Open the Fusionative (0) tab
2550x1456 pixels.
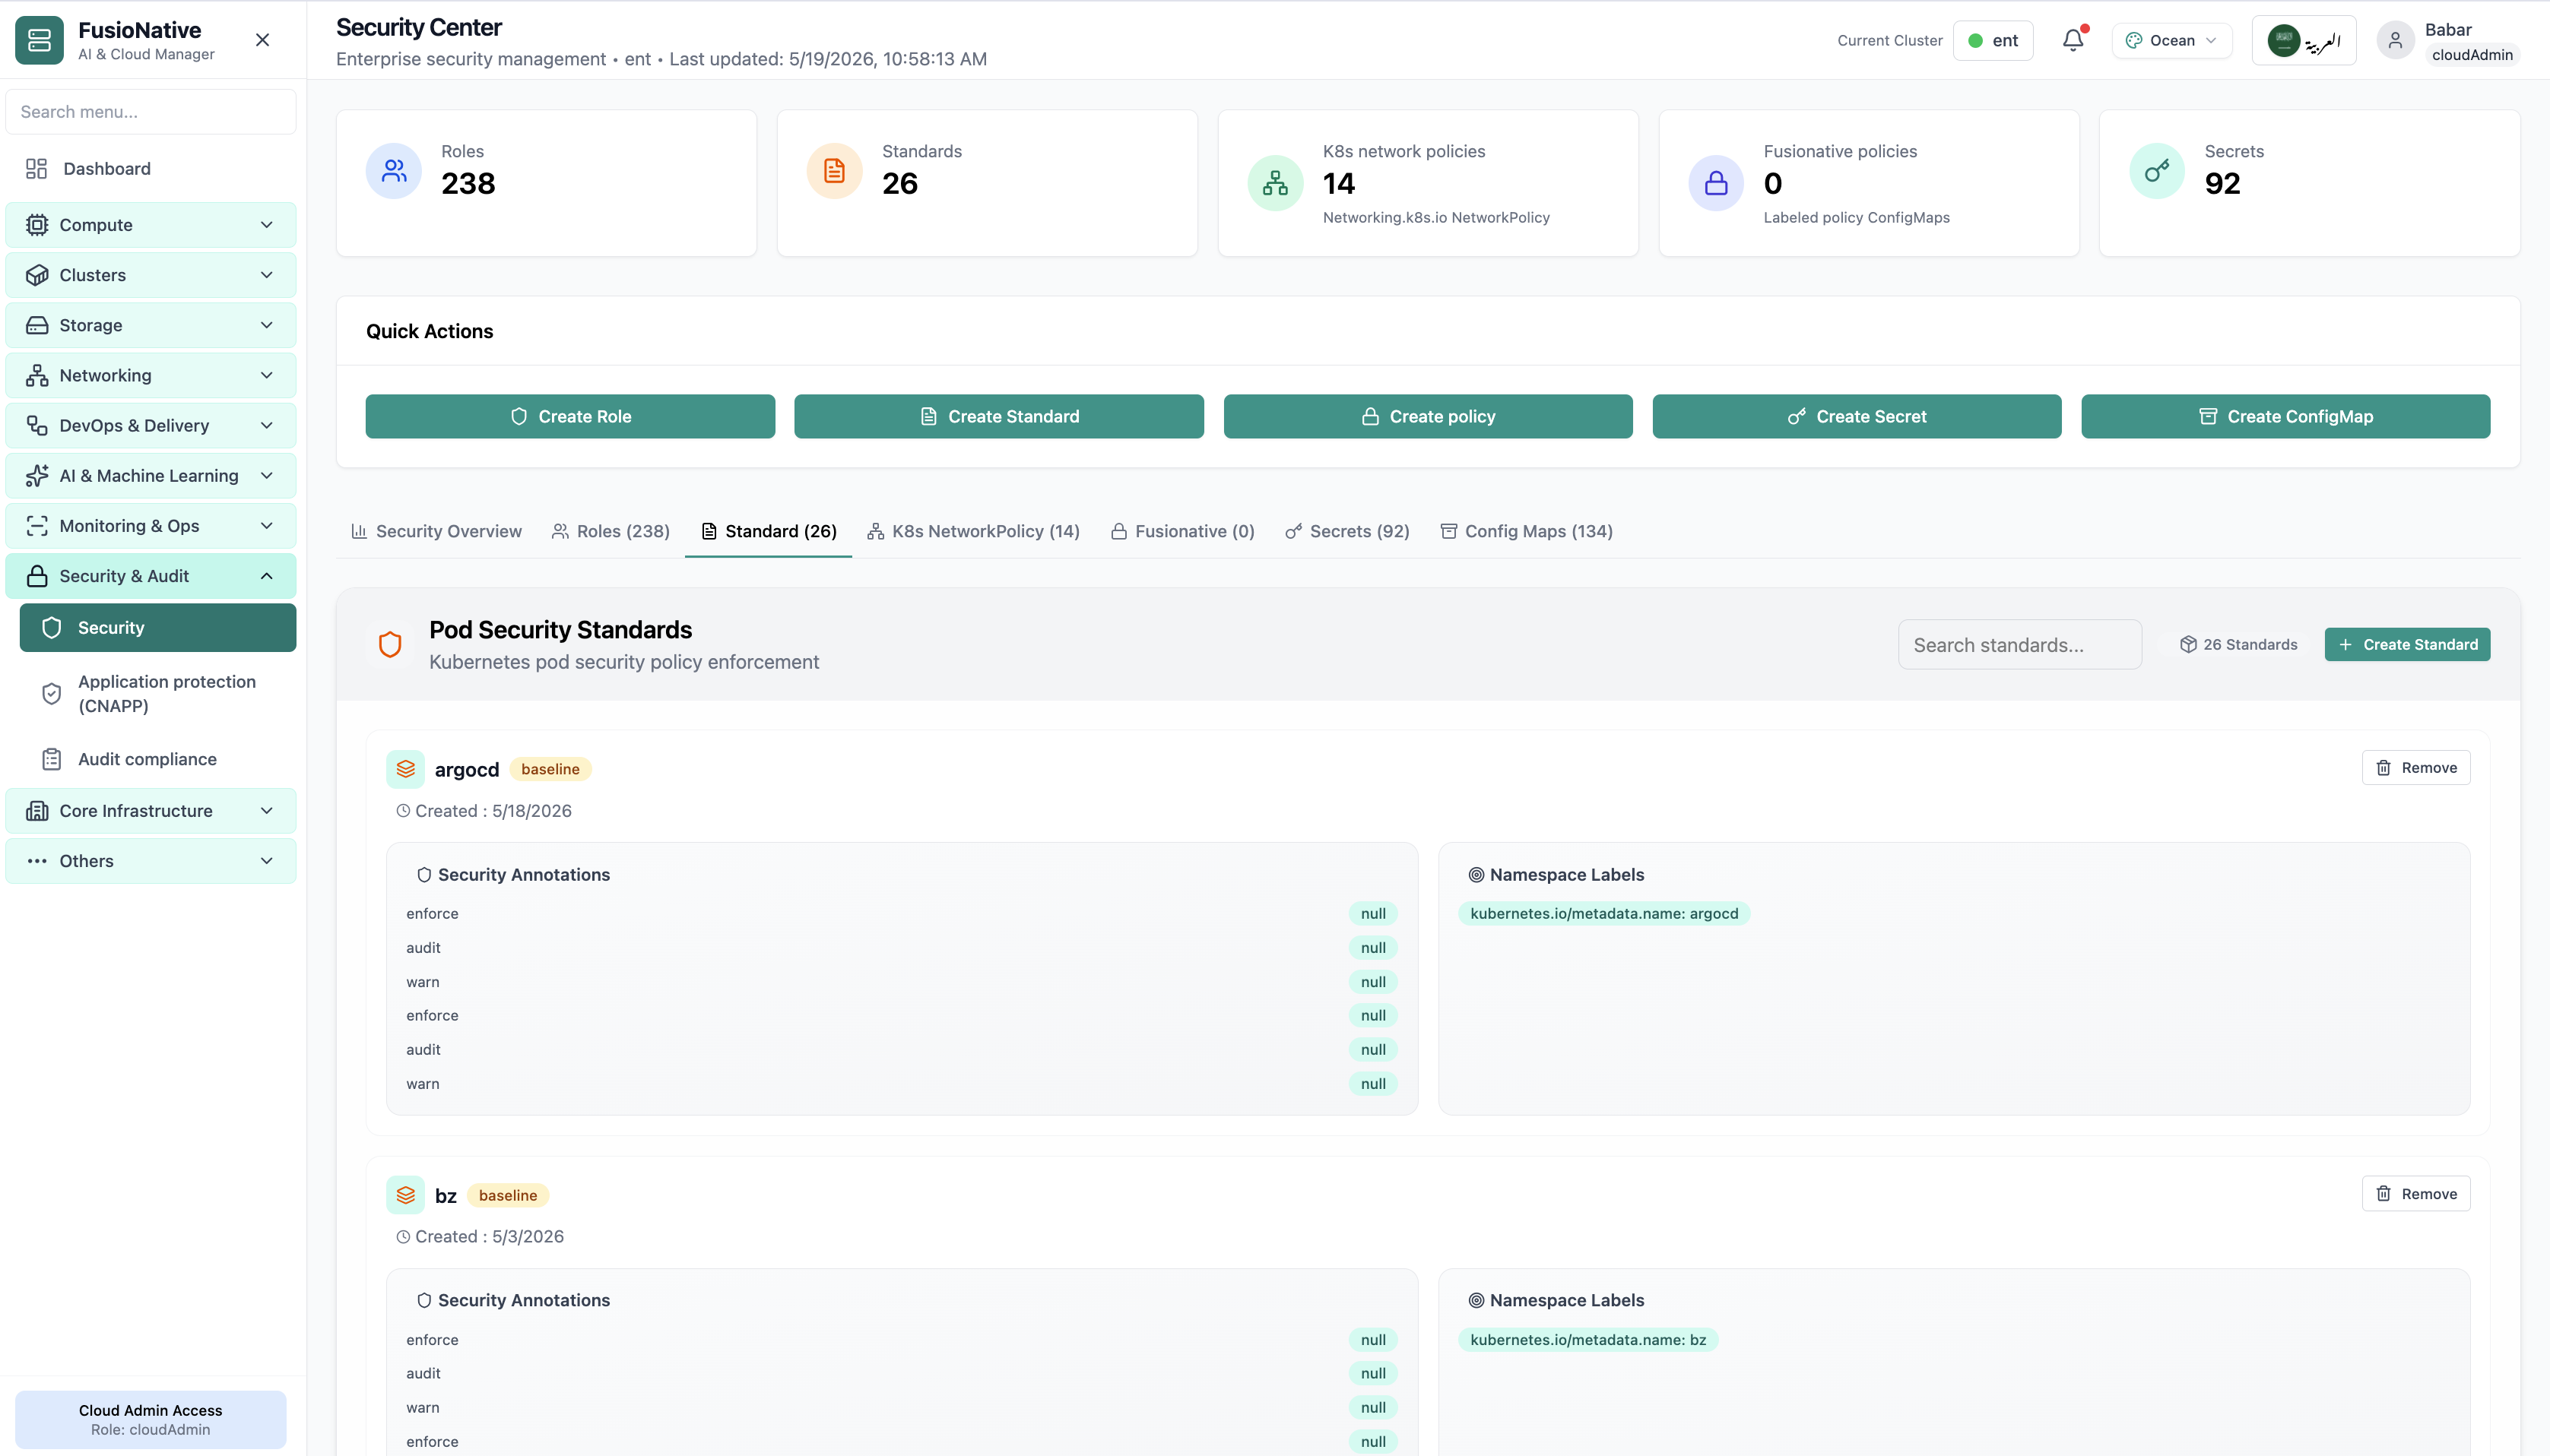(1182, 531)
